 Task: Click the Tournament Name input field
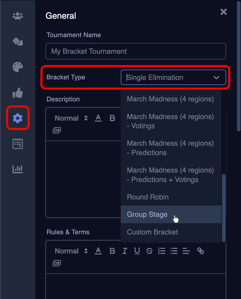pyautogui.click(x=136, y=51)
